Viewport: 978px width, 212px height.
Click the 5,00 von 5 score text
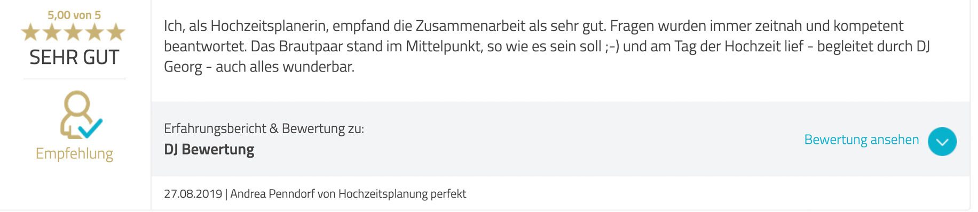74,15
